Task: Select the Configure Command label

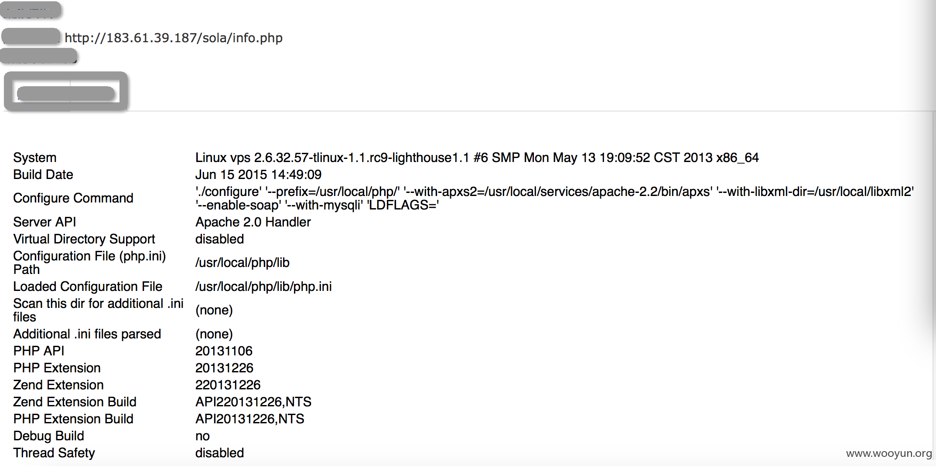Action: pyautogui.click(x=73, y=198)
